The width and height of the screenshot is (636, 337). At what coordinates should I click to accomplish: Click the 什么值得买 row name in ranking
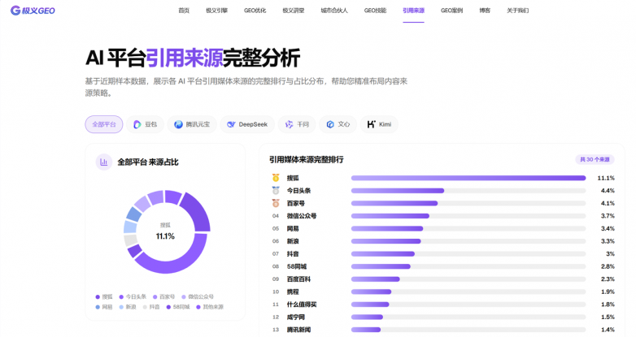(302, 305)
